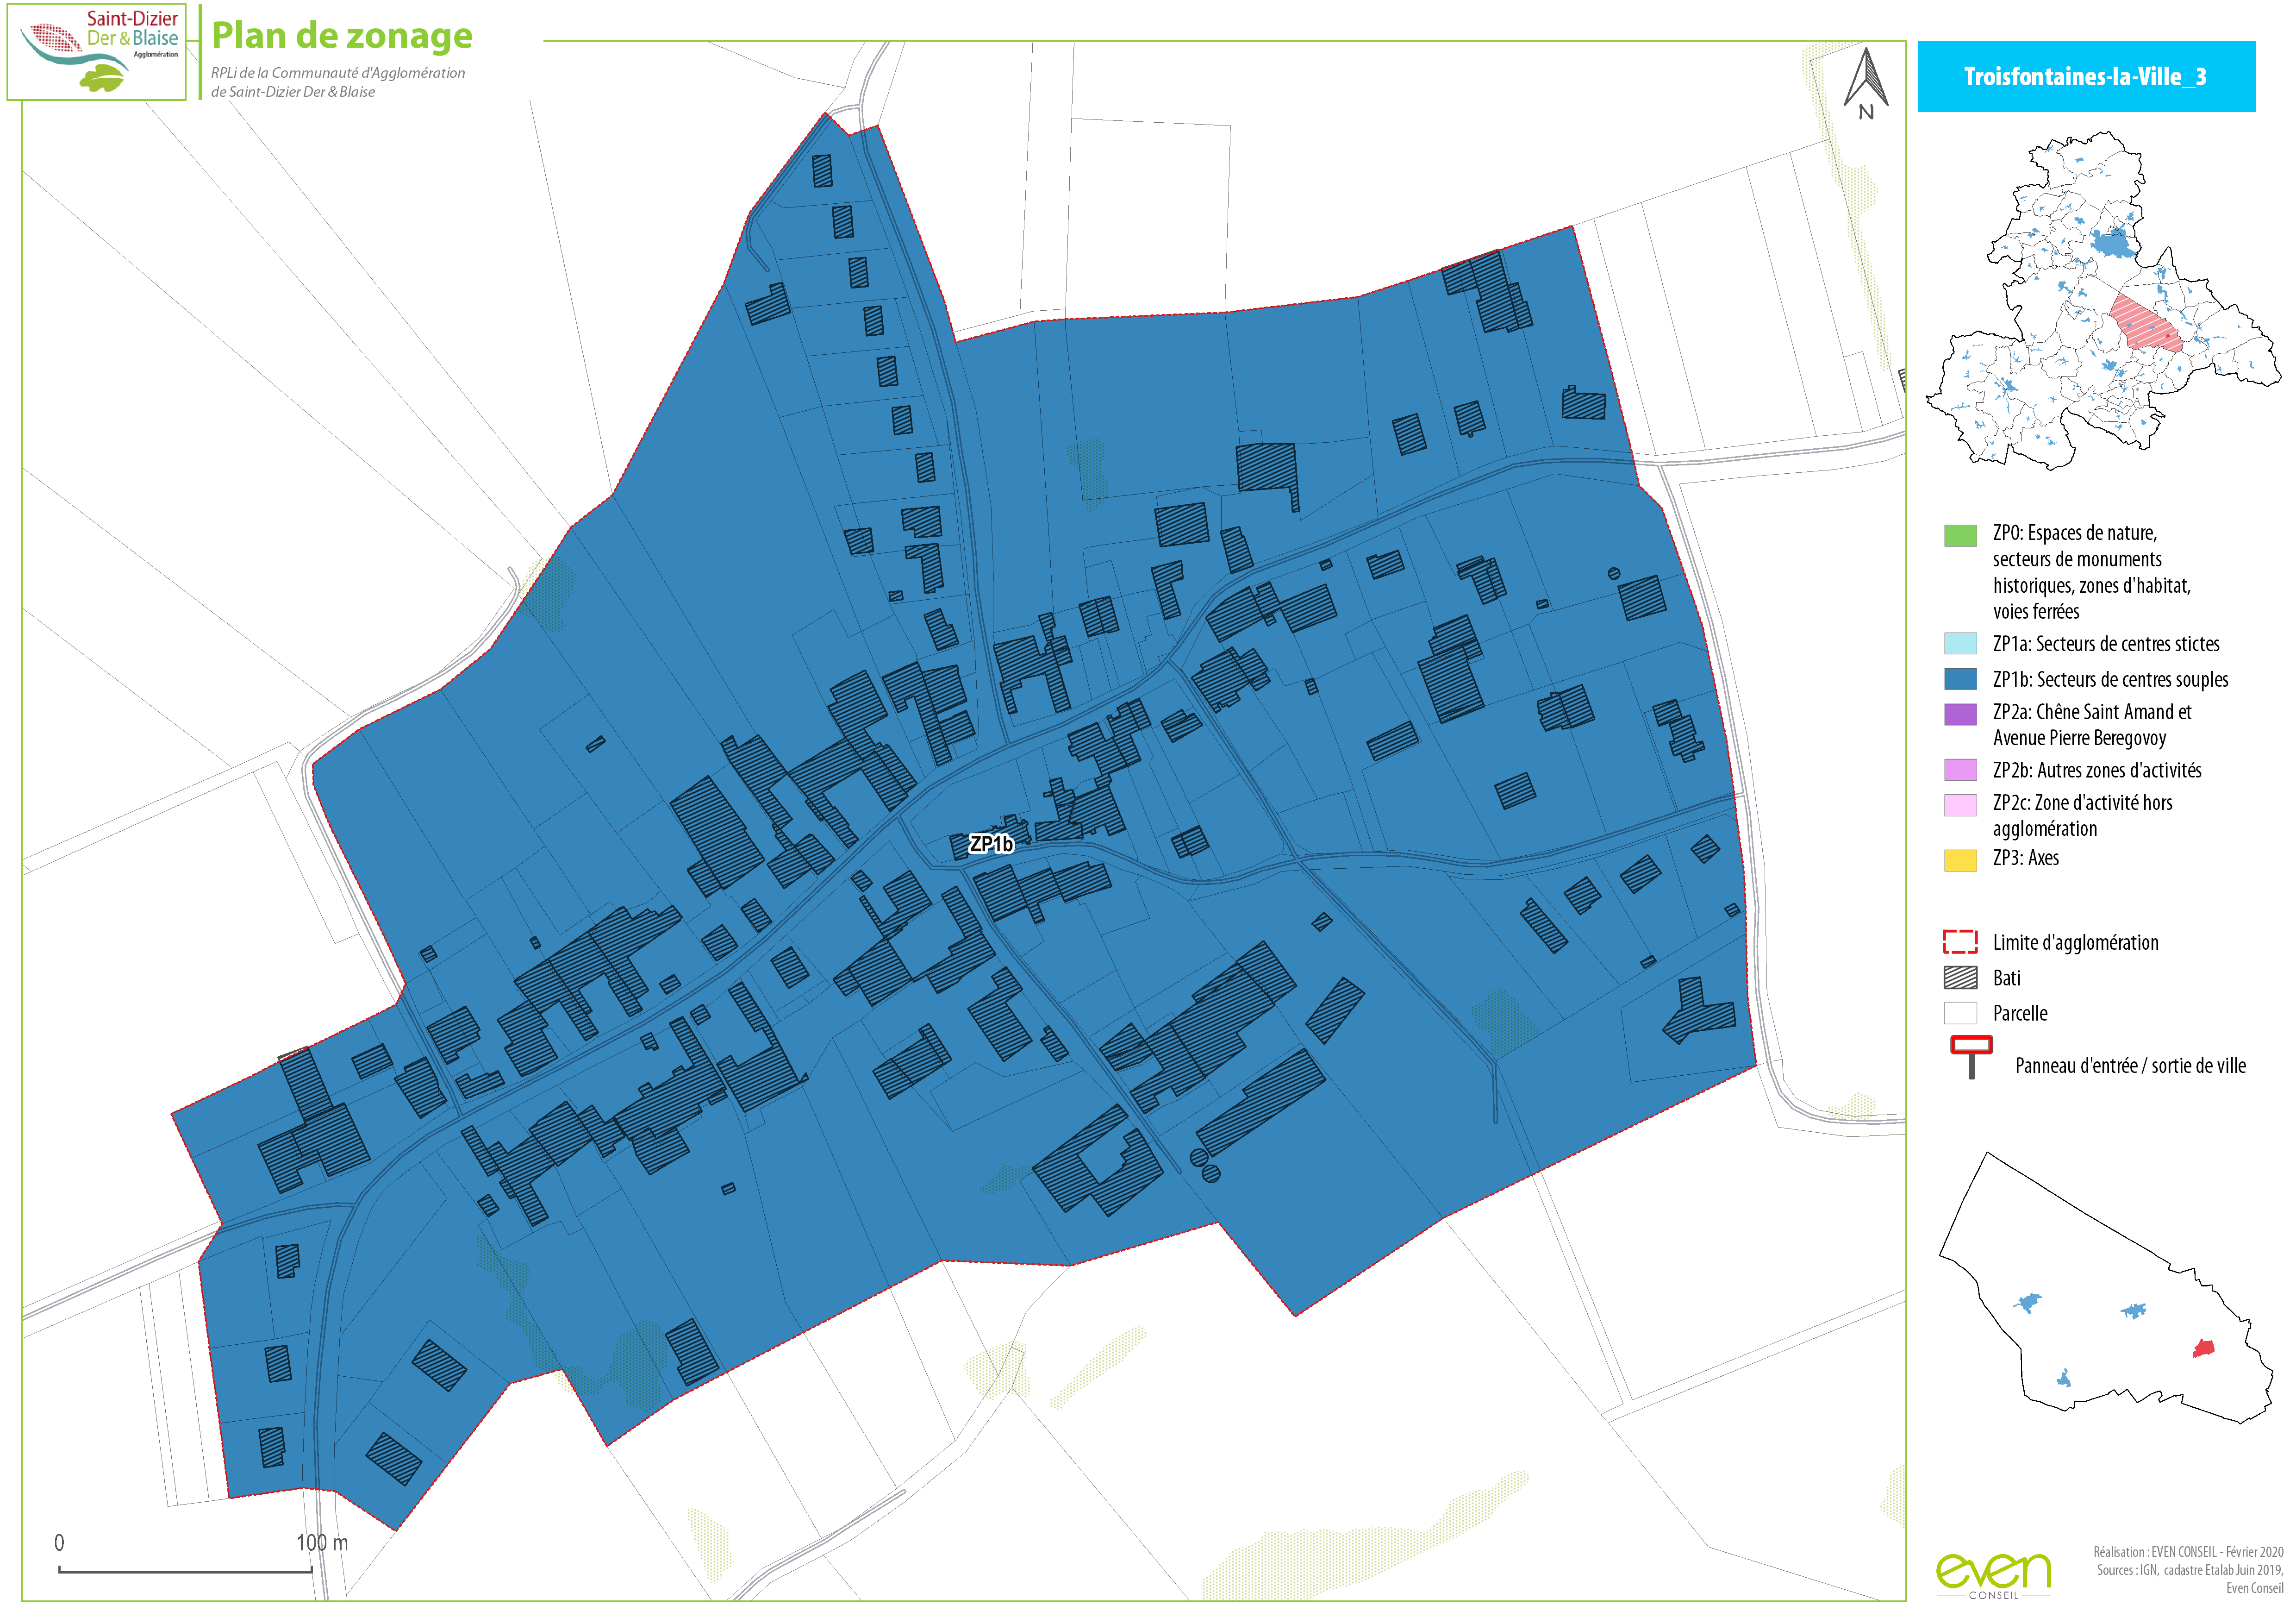Click 'Sources : IGN, cadastre Etalab' credit line
This screenshot has width=2296, height=1624.
coord(2190,1570)
